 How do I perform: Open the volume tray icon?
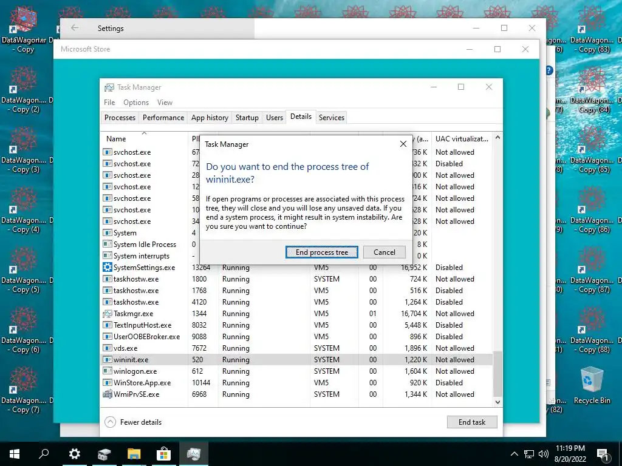544,454
